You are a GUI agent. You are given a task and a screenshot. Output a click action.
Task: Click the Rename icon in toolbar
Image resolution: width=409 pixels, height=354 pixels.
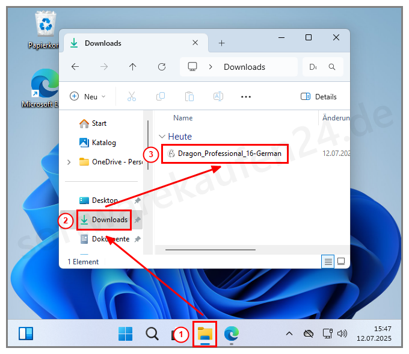click(x=218, y=96)
